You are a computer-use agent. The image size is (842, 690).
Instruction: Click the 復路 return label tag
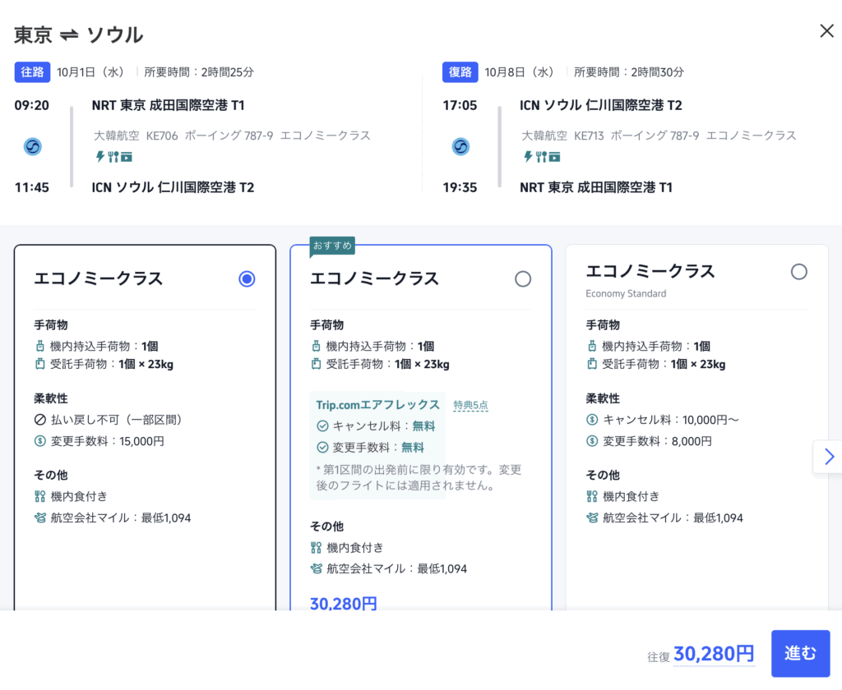point(460,72)
